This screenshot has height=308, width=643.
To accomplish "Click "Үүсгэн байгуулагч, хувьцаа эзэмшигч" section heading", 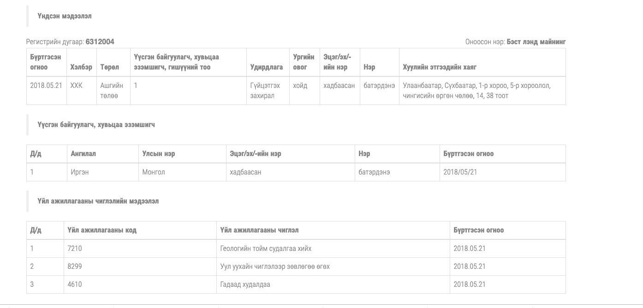I will coord(96,125).
